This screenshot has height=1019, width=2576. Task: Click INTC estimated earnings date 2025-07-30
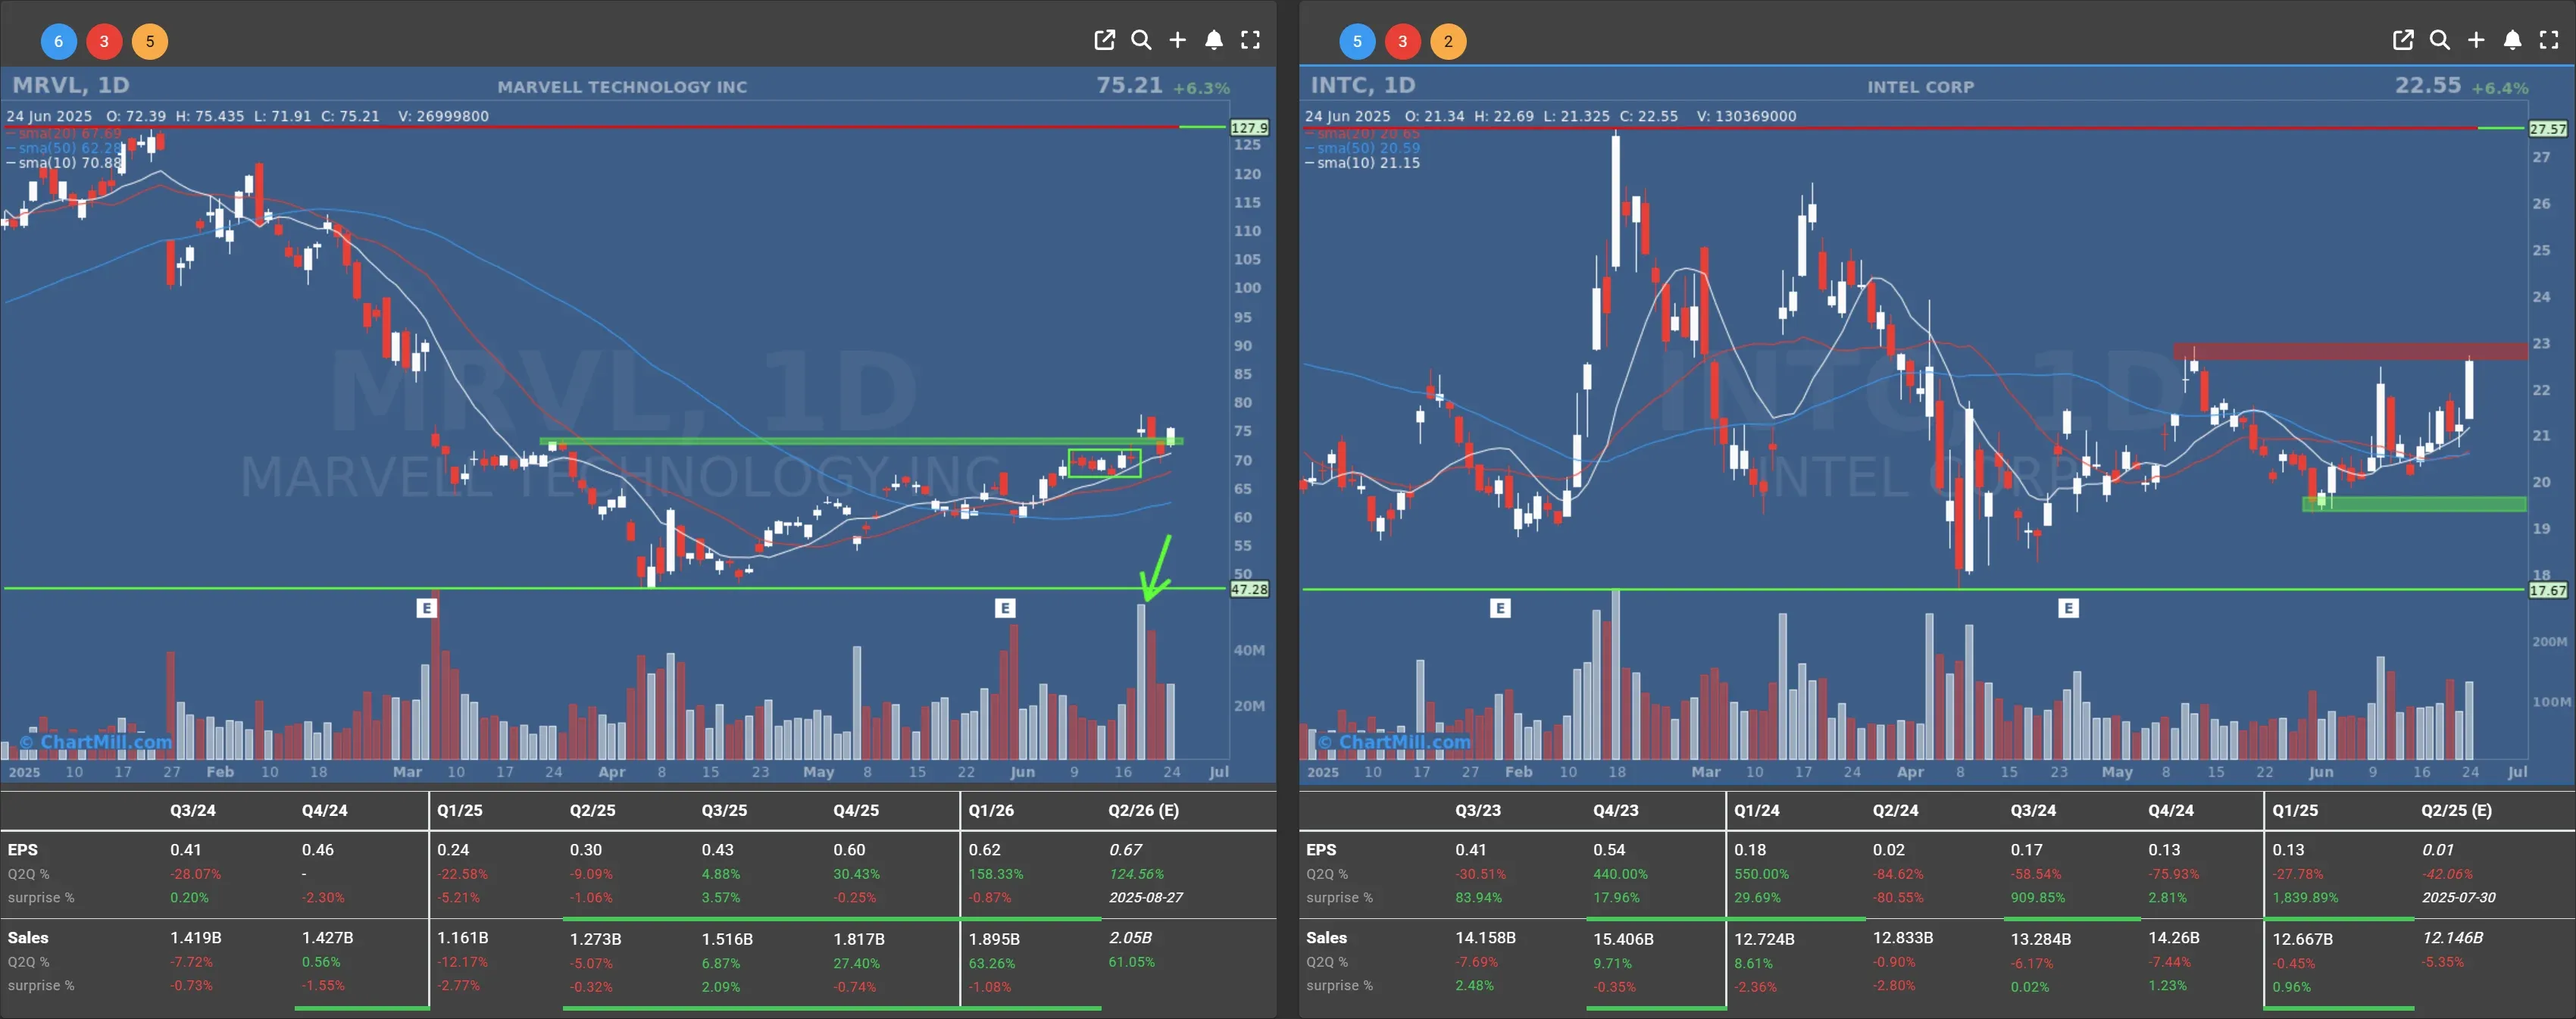click(x=2458, y=897)
